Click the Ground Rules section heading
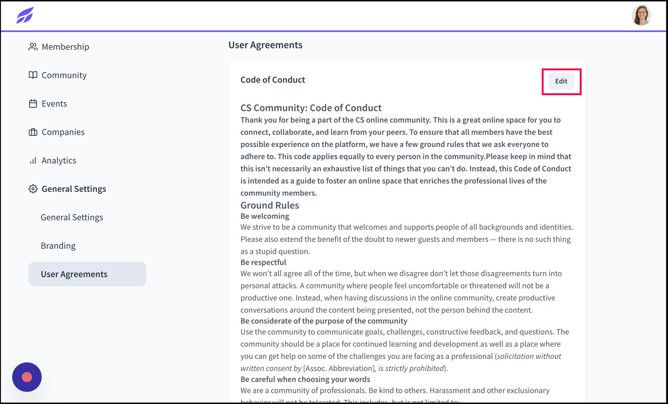The image size is (668, 404). (270, 205)
